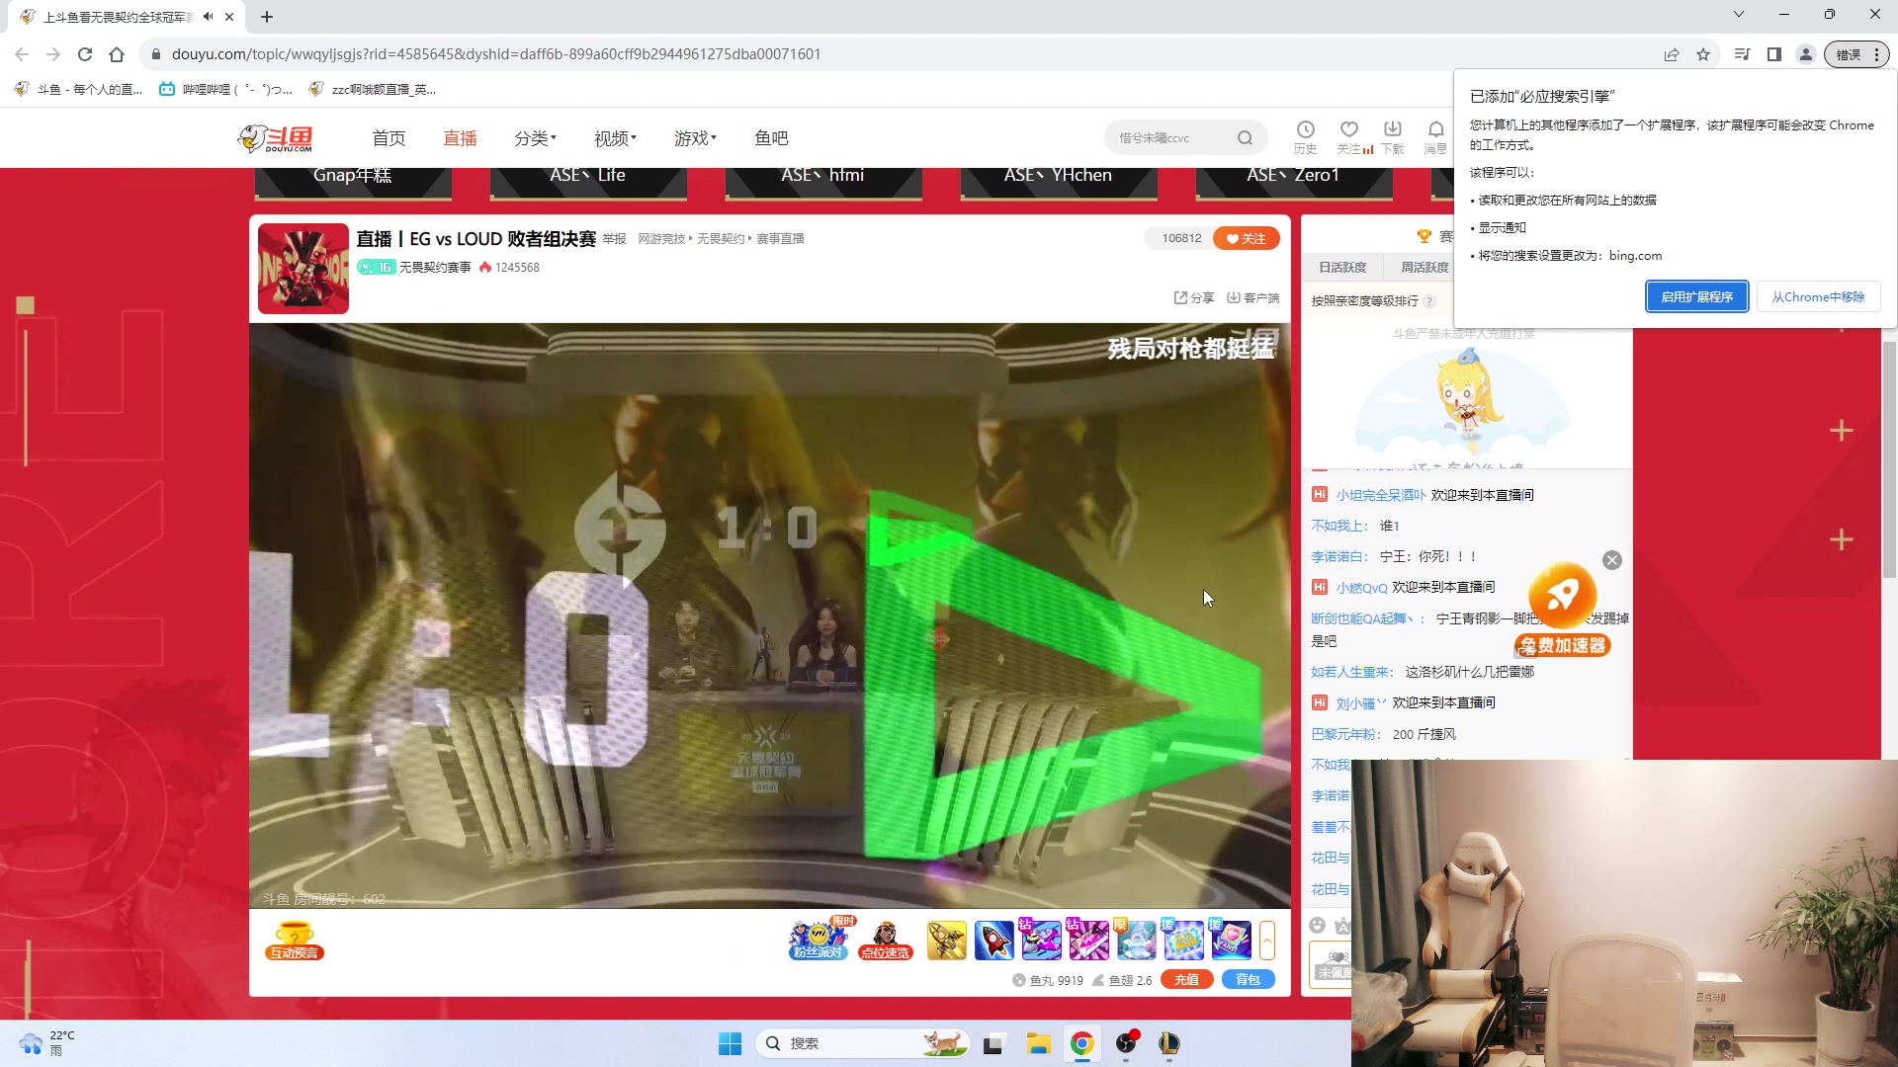This screenshot has height=1067, width=1898.
Task: Bookmark this page with the star icon
Action: pos(1703,54)
